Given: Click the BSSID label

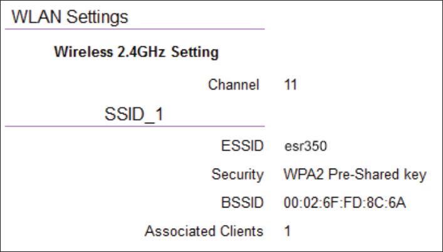Looking at the screenshot, I should coord(242,202).
